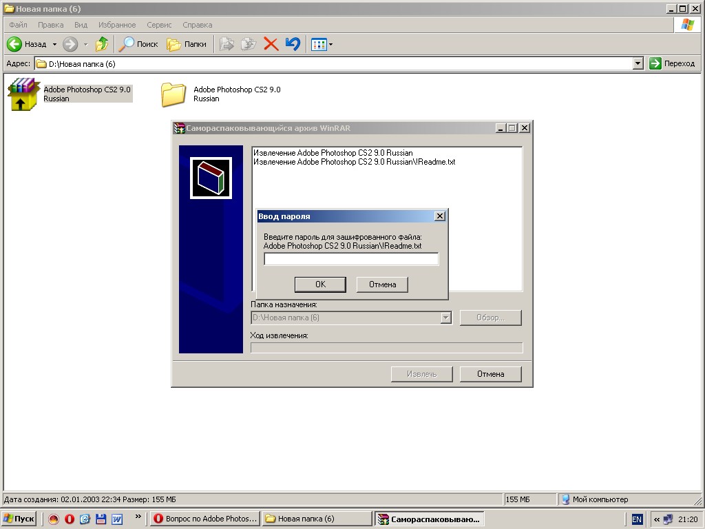Launch Opera from the quick launch bar
705x529 pixels.
(x=70, y=519)
